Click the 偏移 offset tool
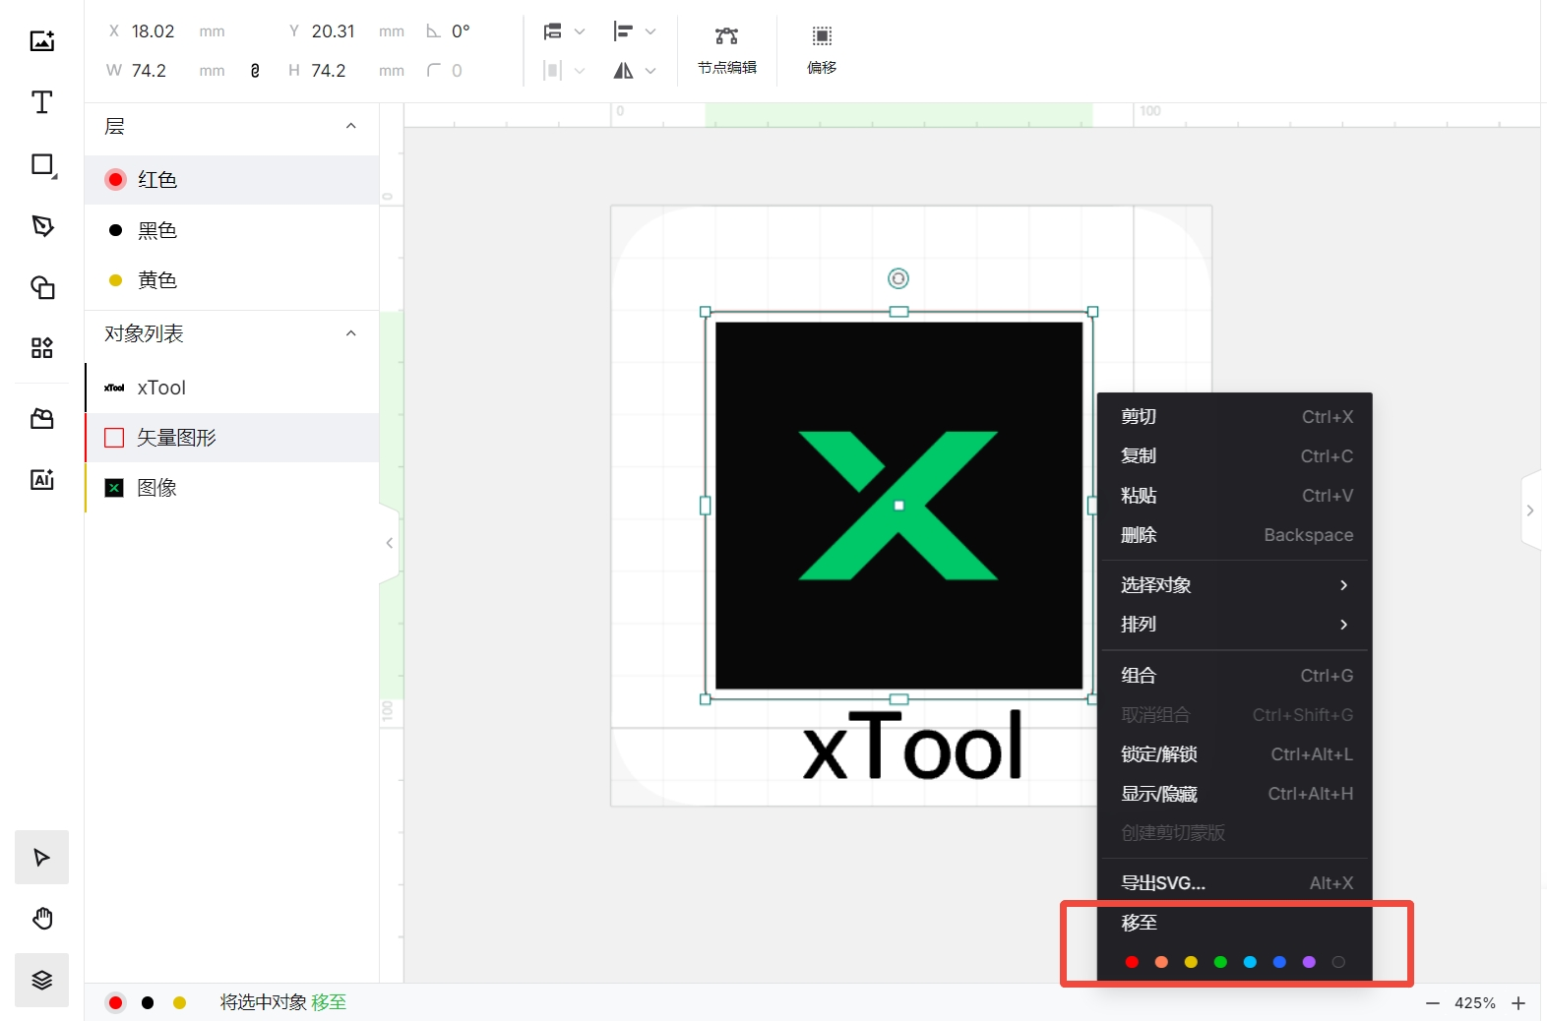Image resolution: width=1547 pixels, height=1021 pixels. [x=822, y=51]
